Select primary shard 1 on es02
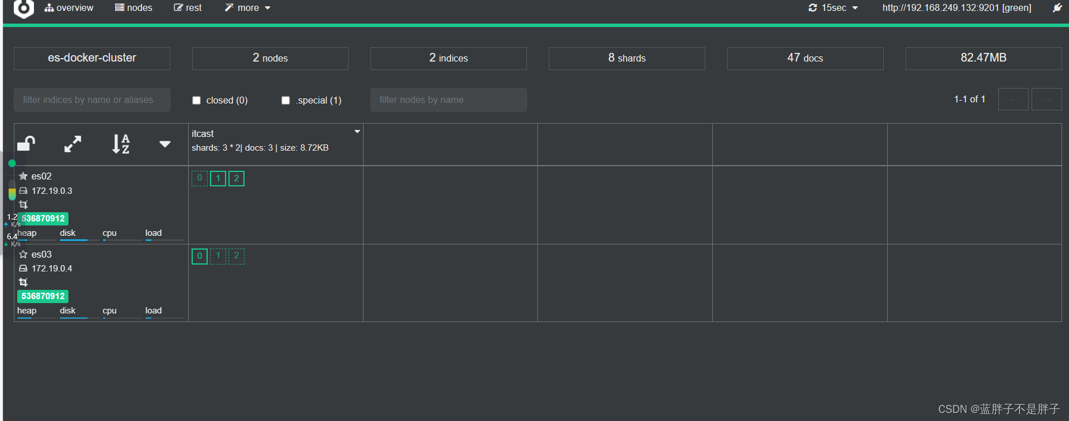This screenshot has width=1069, height=421. tap(218, 178)
